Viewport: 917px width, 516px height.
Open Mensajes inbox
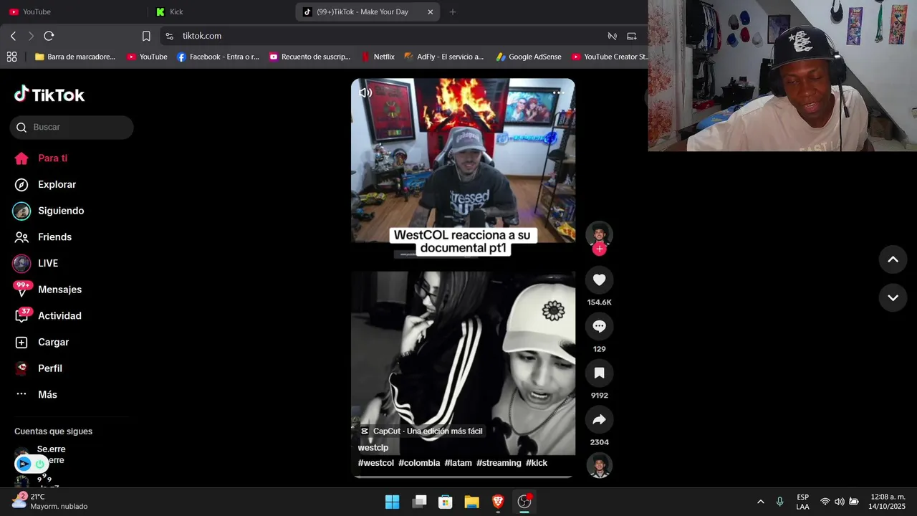[x=47, y=290]
